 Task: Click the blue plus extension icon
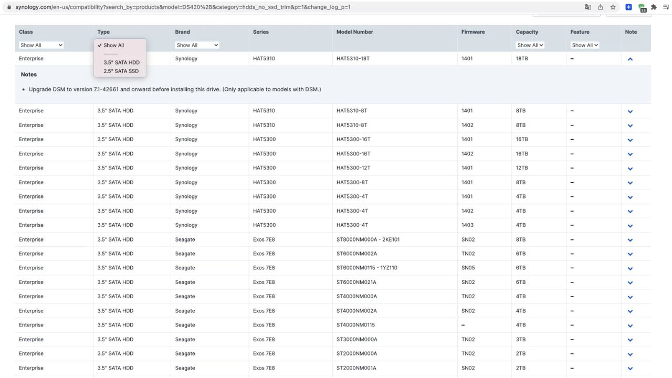(628, 7)
